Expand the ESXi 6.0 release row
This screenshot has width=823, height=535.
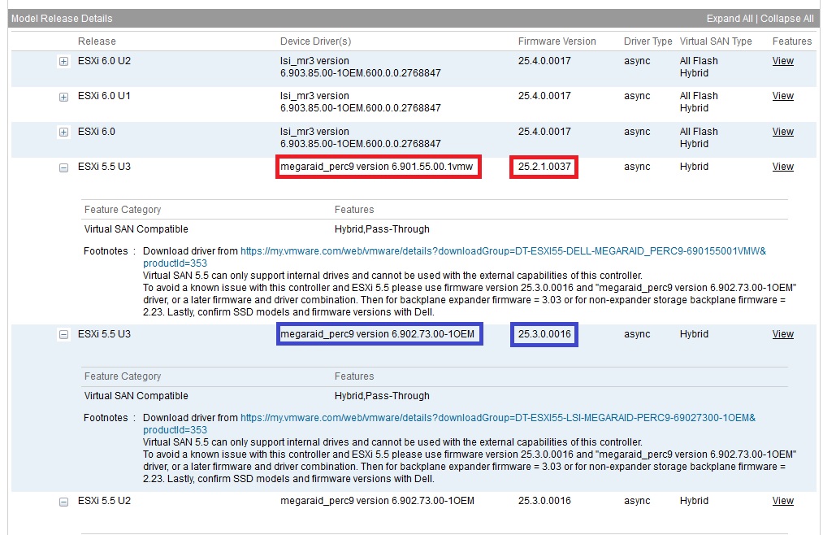coord(63,132)
